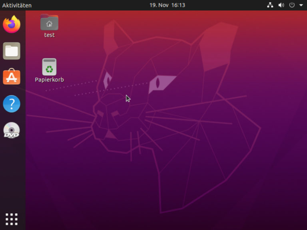307x230 pixels.
Task: Click the wired network status icon
Action: (270, 5)
